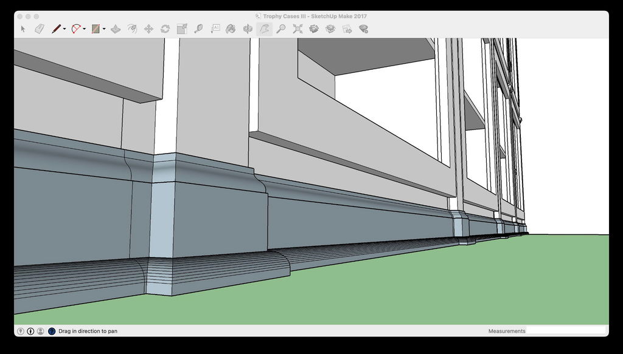
Task: Choose the Arc drawing tool
Action: pyautogui.click(x=75, y=29)
